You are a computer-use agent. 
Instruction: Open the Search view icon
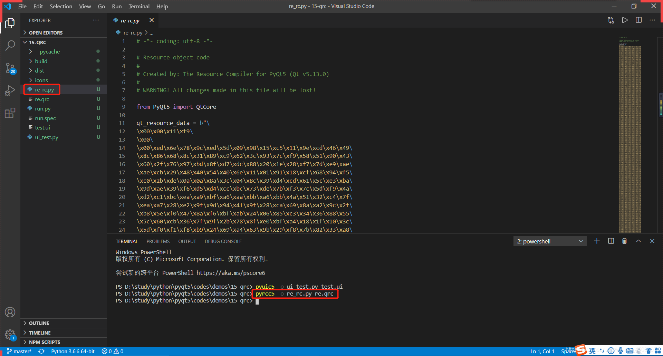click(x=10, y=45)
